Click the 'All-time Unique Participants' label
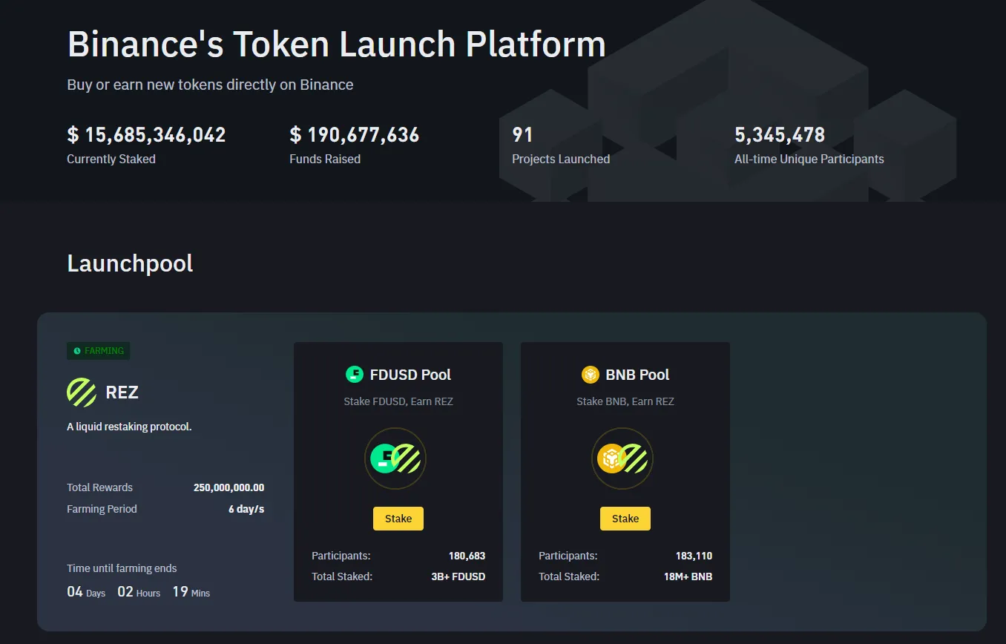 pos(809,159)
